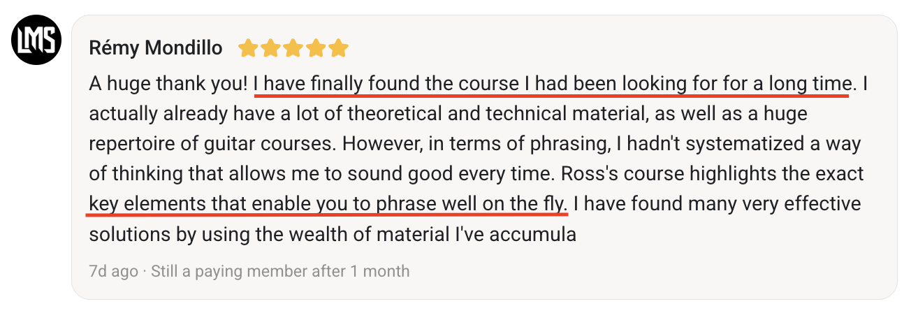Click "Still a paying member after 1 month" label
918x313 pixels.
[280, 271]
